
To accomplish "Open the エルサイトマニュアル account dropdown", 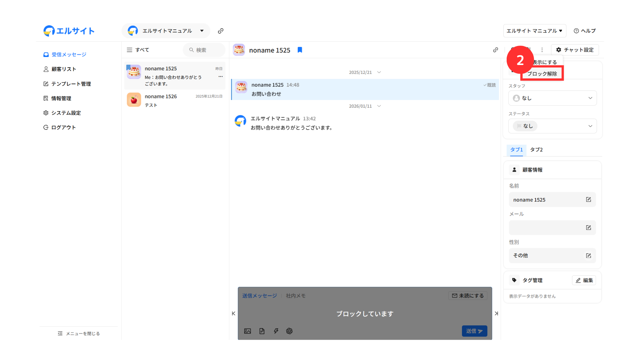I will (166, 31).
